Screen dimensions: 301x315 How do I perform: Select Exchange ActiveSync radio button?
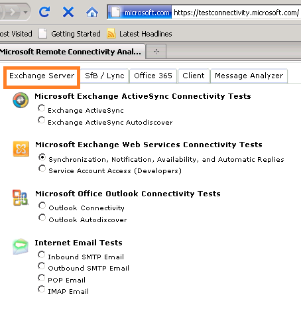pyautogui.click(x=41, y=108)
